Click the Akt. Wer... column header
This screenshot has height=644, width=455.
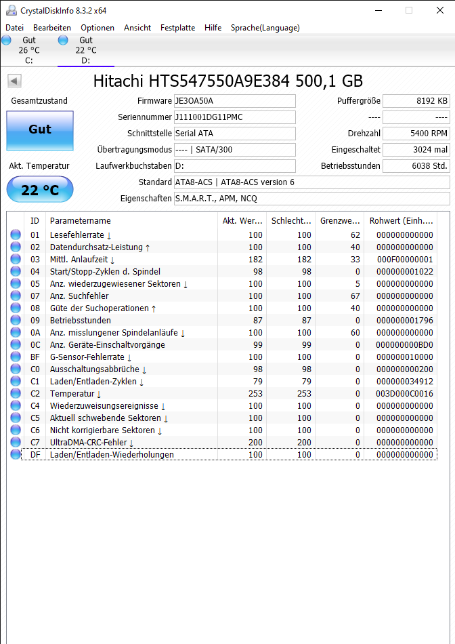[x=242, y=220]
